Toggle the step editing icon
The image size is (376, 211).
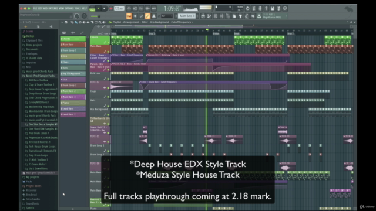(141, 16)
